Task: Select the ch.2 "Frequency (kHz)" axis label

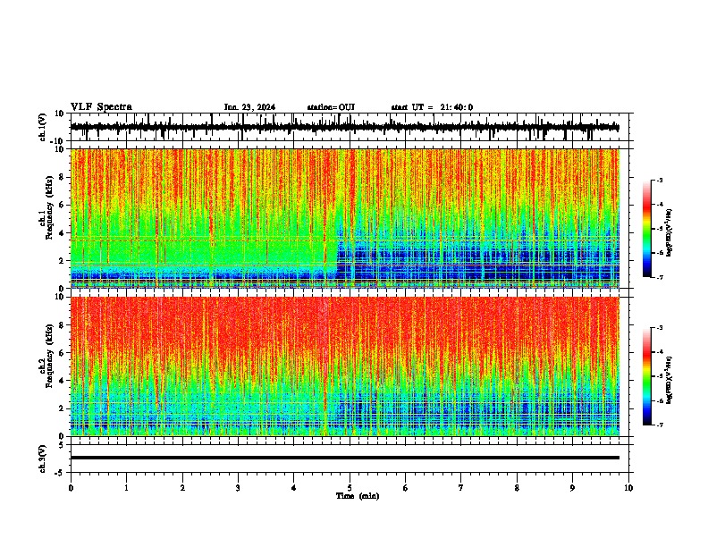Action: point(49,356)
